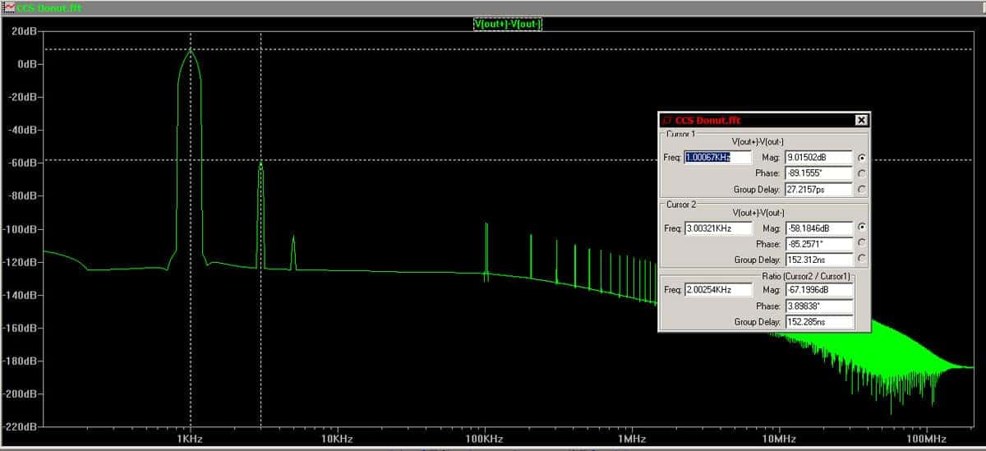This screenshot has width=986, height=451.
Task: Click Cursor 1 Phase field -89.1555°
Action: point(819,173)
